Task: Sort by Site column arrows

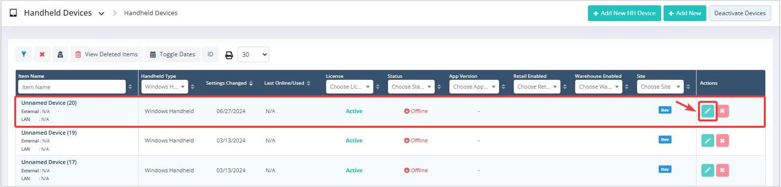Action: coord(688,87)
